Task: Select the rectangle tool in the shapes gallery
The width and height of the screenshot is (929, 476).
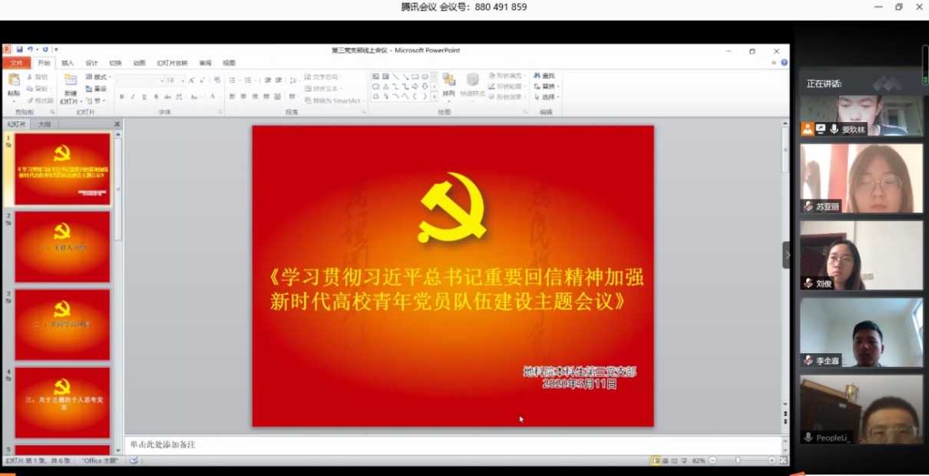Action: click(x=416, y=76)
